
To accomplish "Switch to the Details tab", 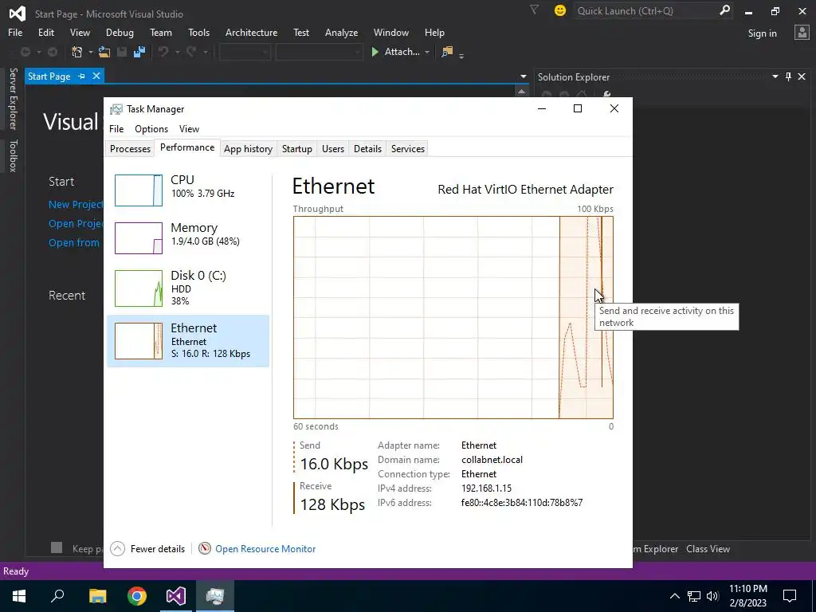I will [367, 149].
